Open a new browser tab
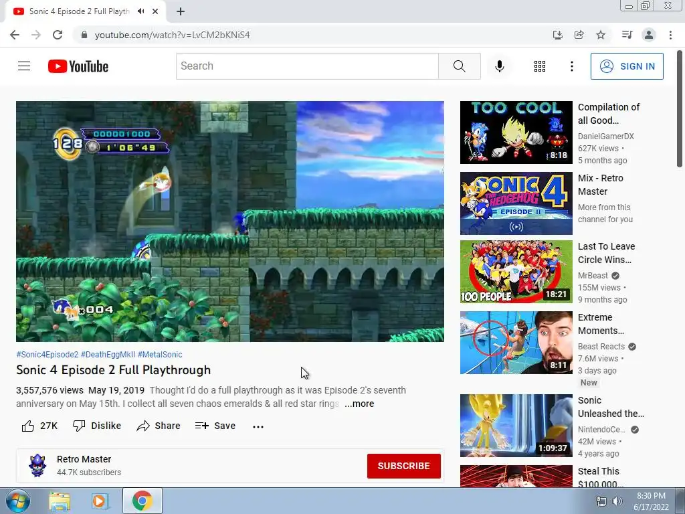This screenshot has height=514, width=685. pos(181,11)
